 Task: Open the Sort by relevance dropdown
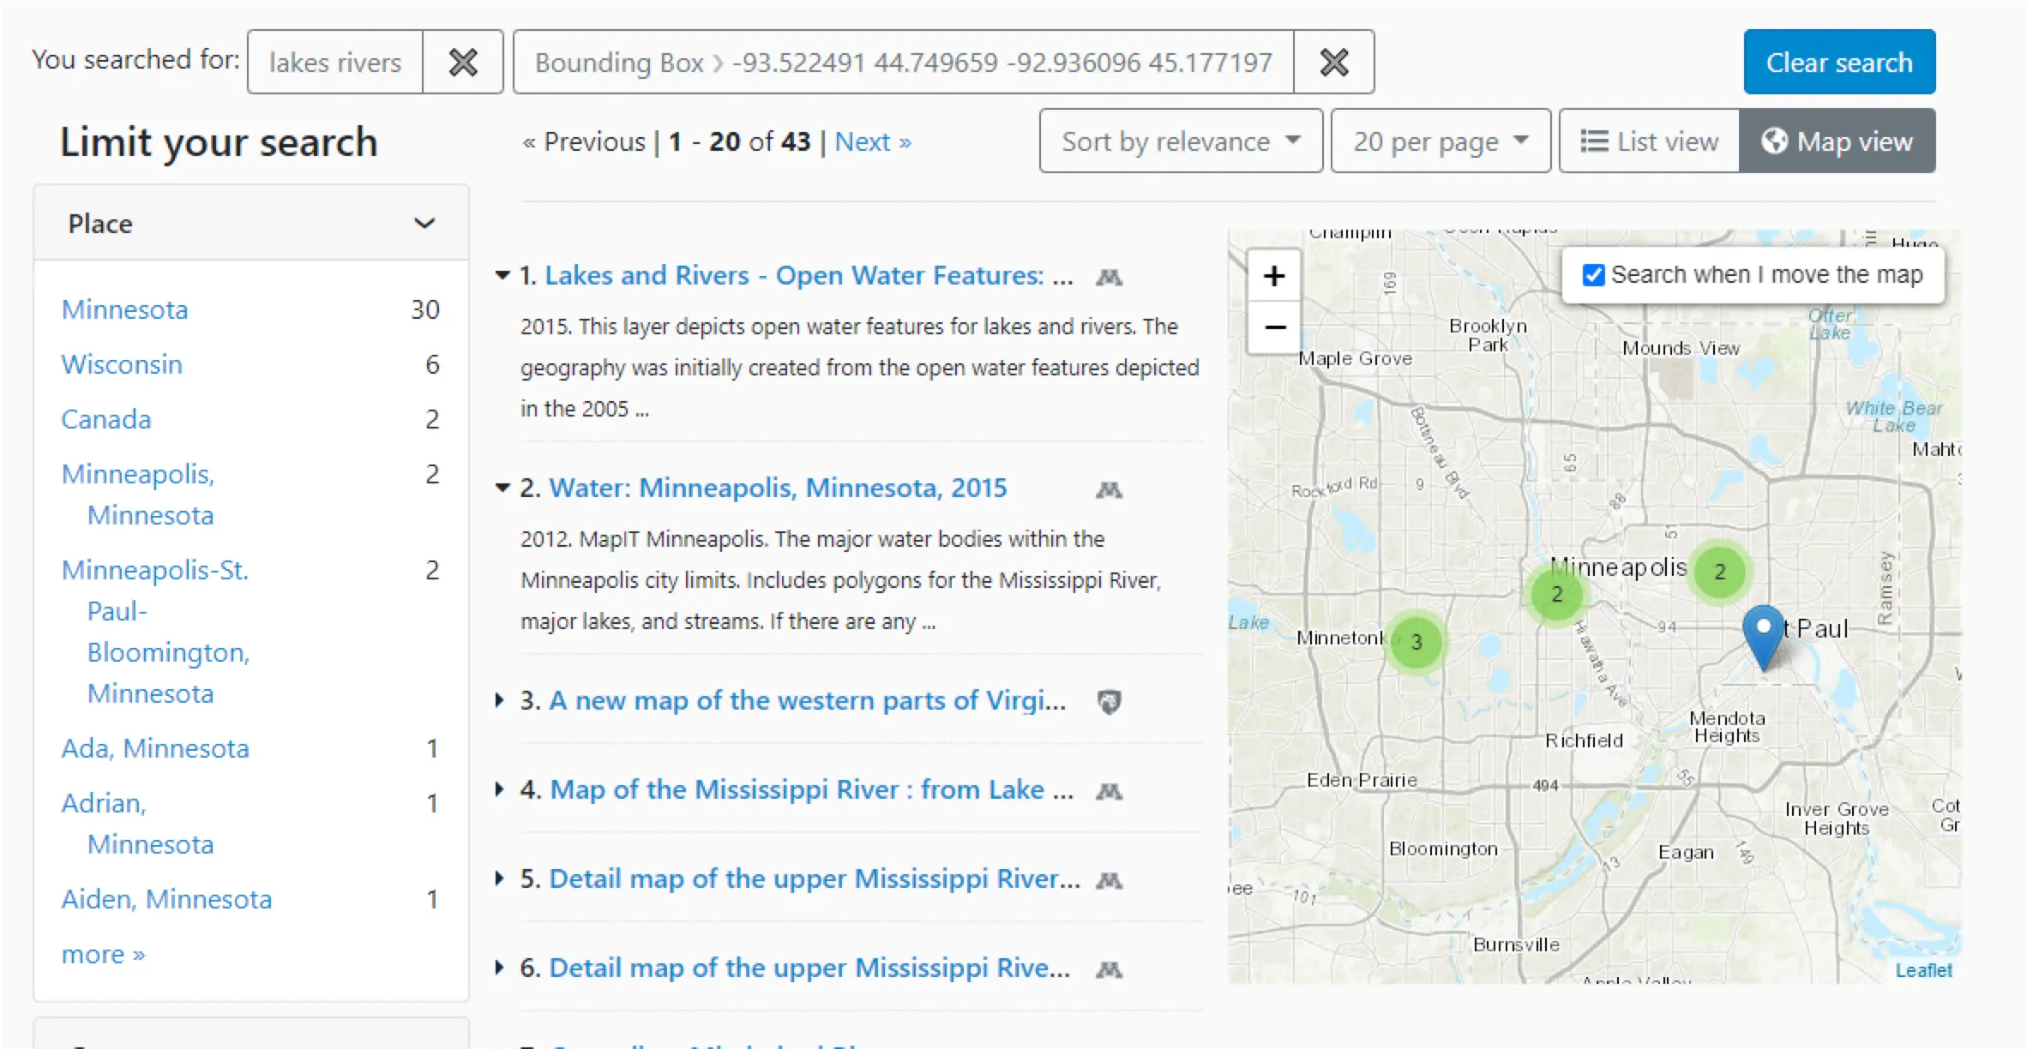tap(1180, 141)
